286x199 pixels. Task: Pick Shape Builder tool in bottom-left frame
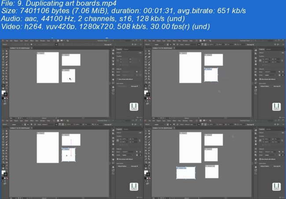(3, 153)
